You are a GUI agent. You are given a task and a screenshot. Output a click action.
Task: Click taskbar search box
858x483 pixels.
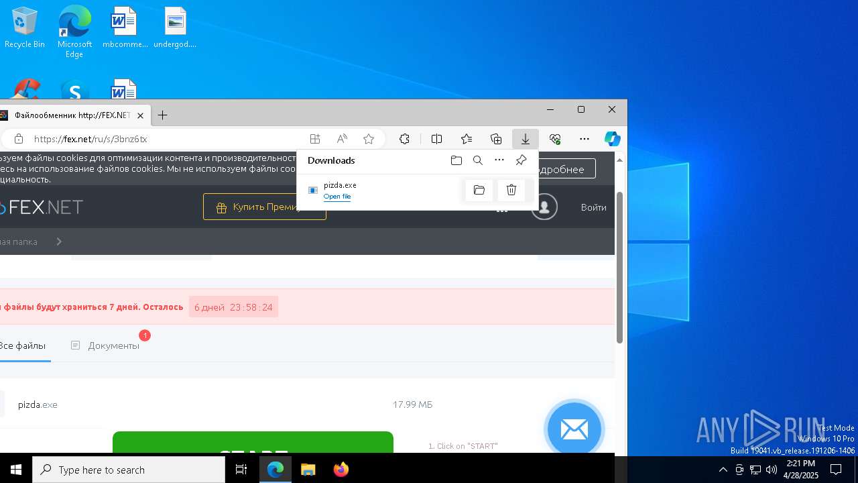pos(129,470)
